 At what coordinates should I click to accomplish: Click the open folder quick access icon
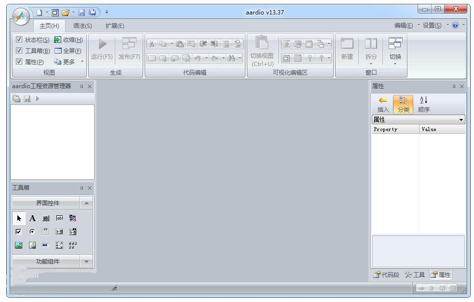click(x=65, y=13)
